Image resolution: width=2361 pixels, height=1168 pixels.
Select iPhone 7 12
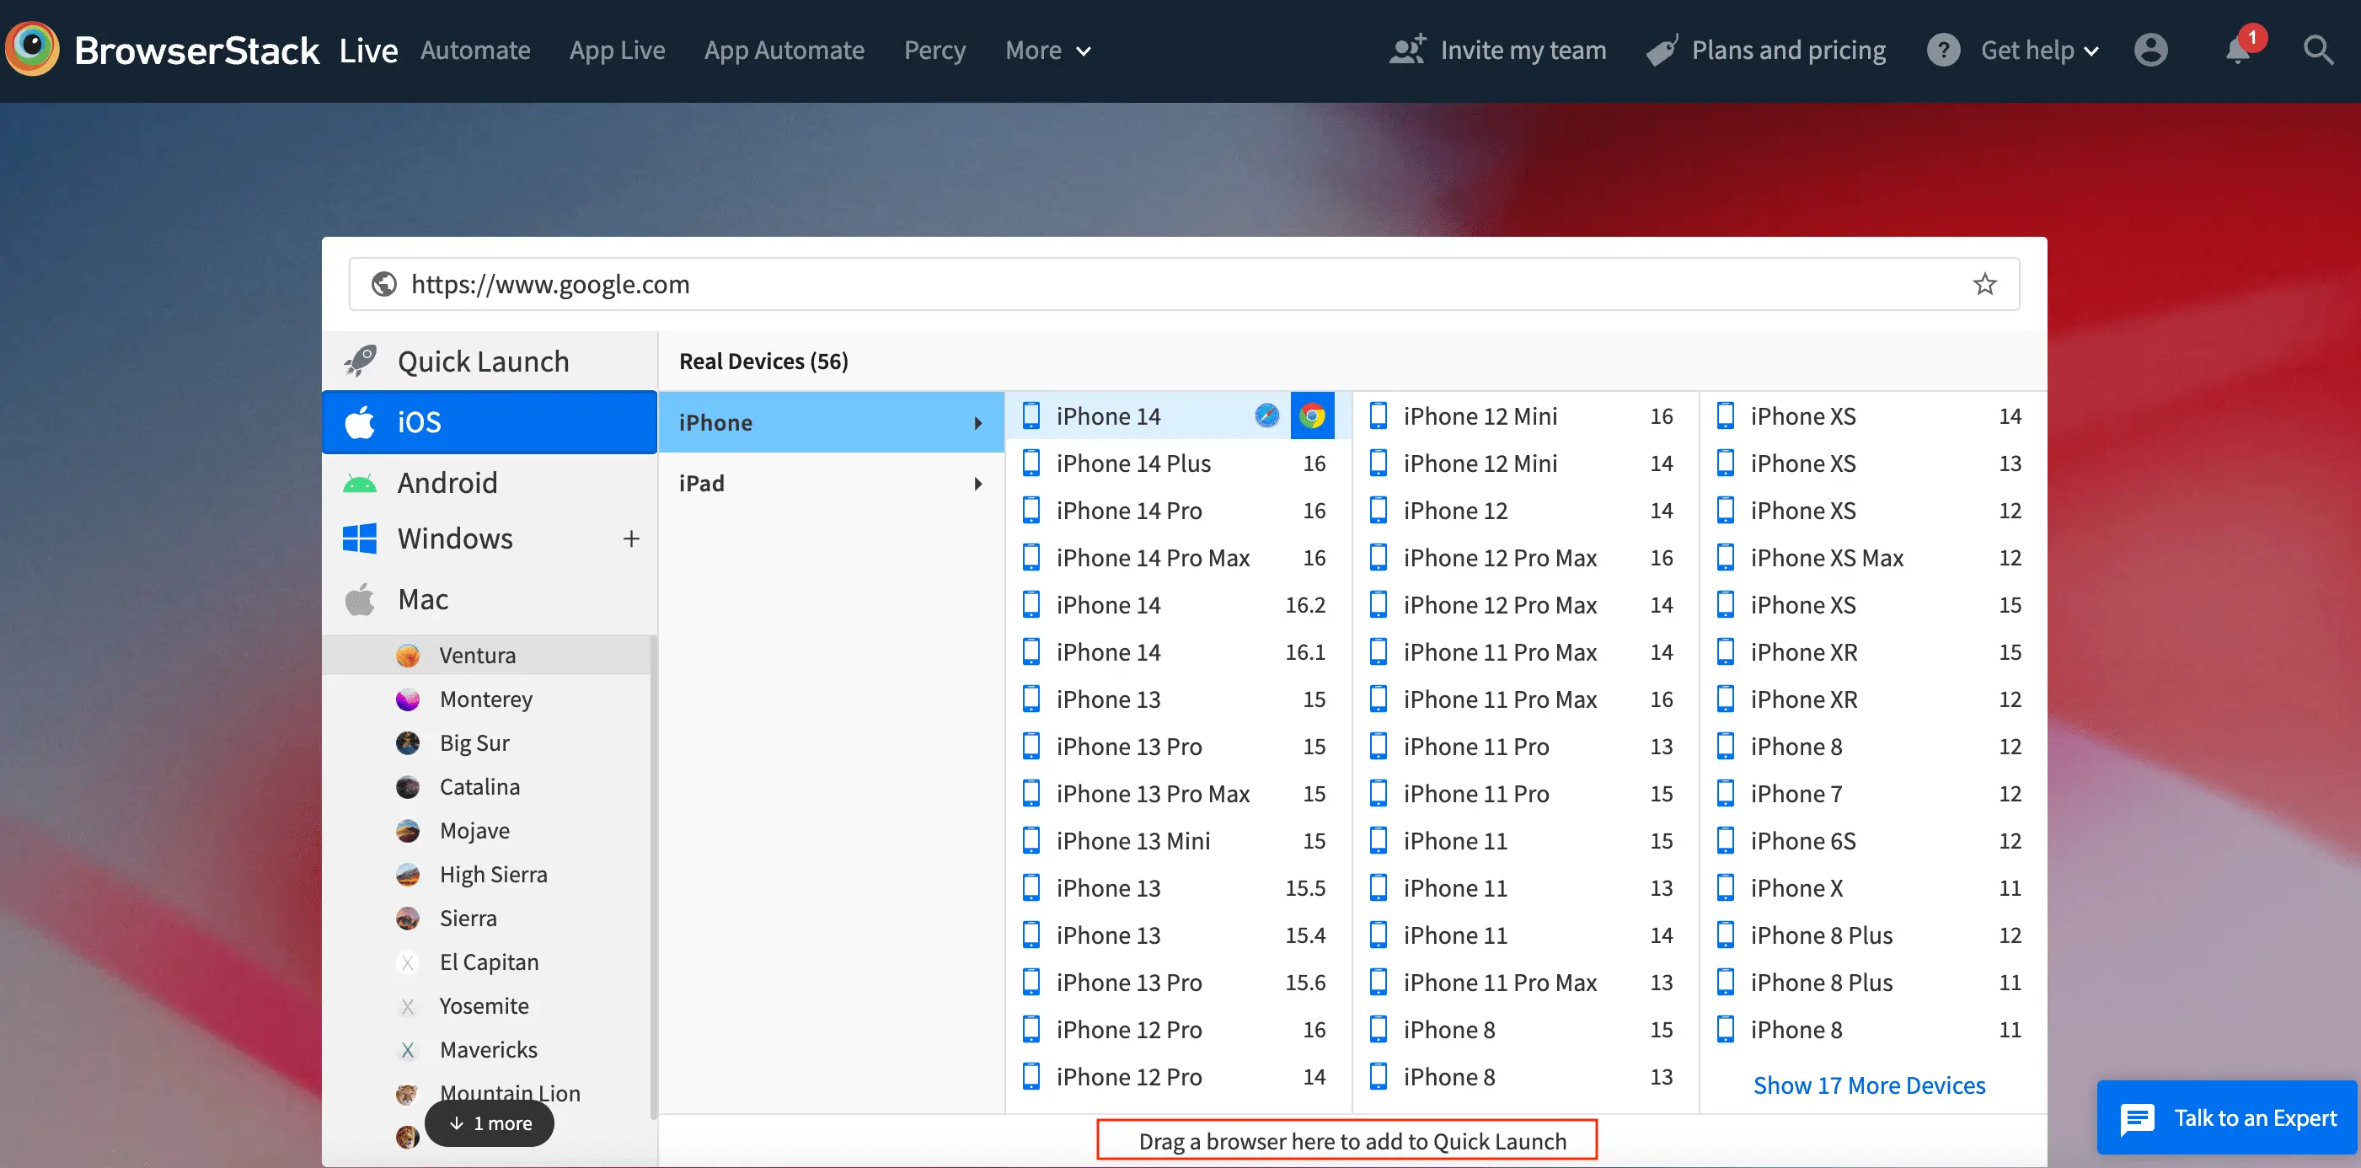point(1871,794)
